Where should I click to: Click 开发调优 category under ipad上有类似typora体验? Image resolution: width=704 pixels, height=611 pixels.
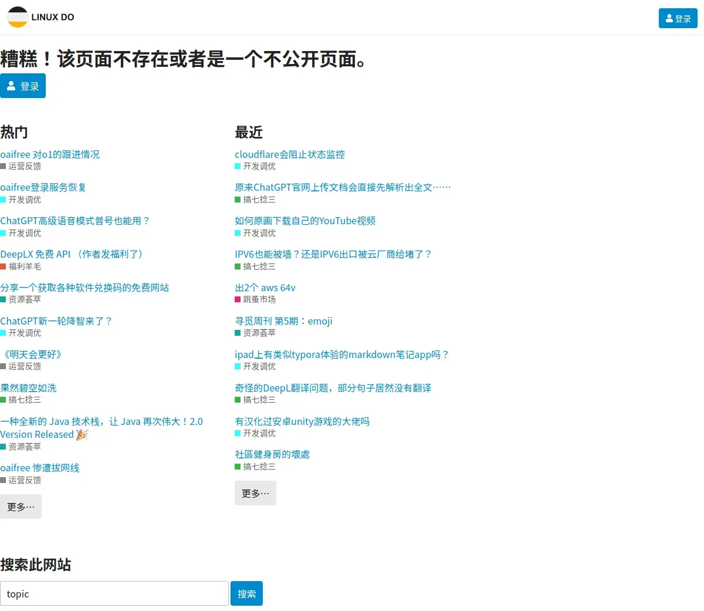coord(255,366)
